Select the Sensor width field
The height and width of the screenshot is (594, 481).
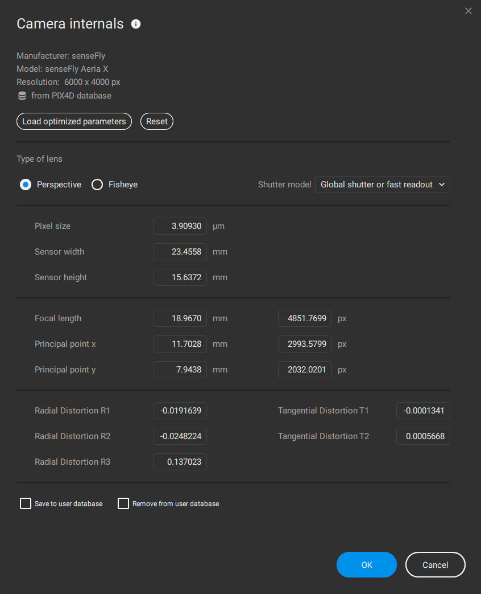(180, 252)
